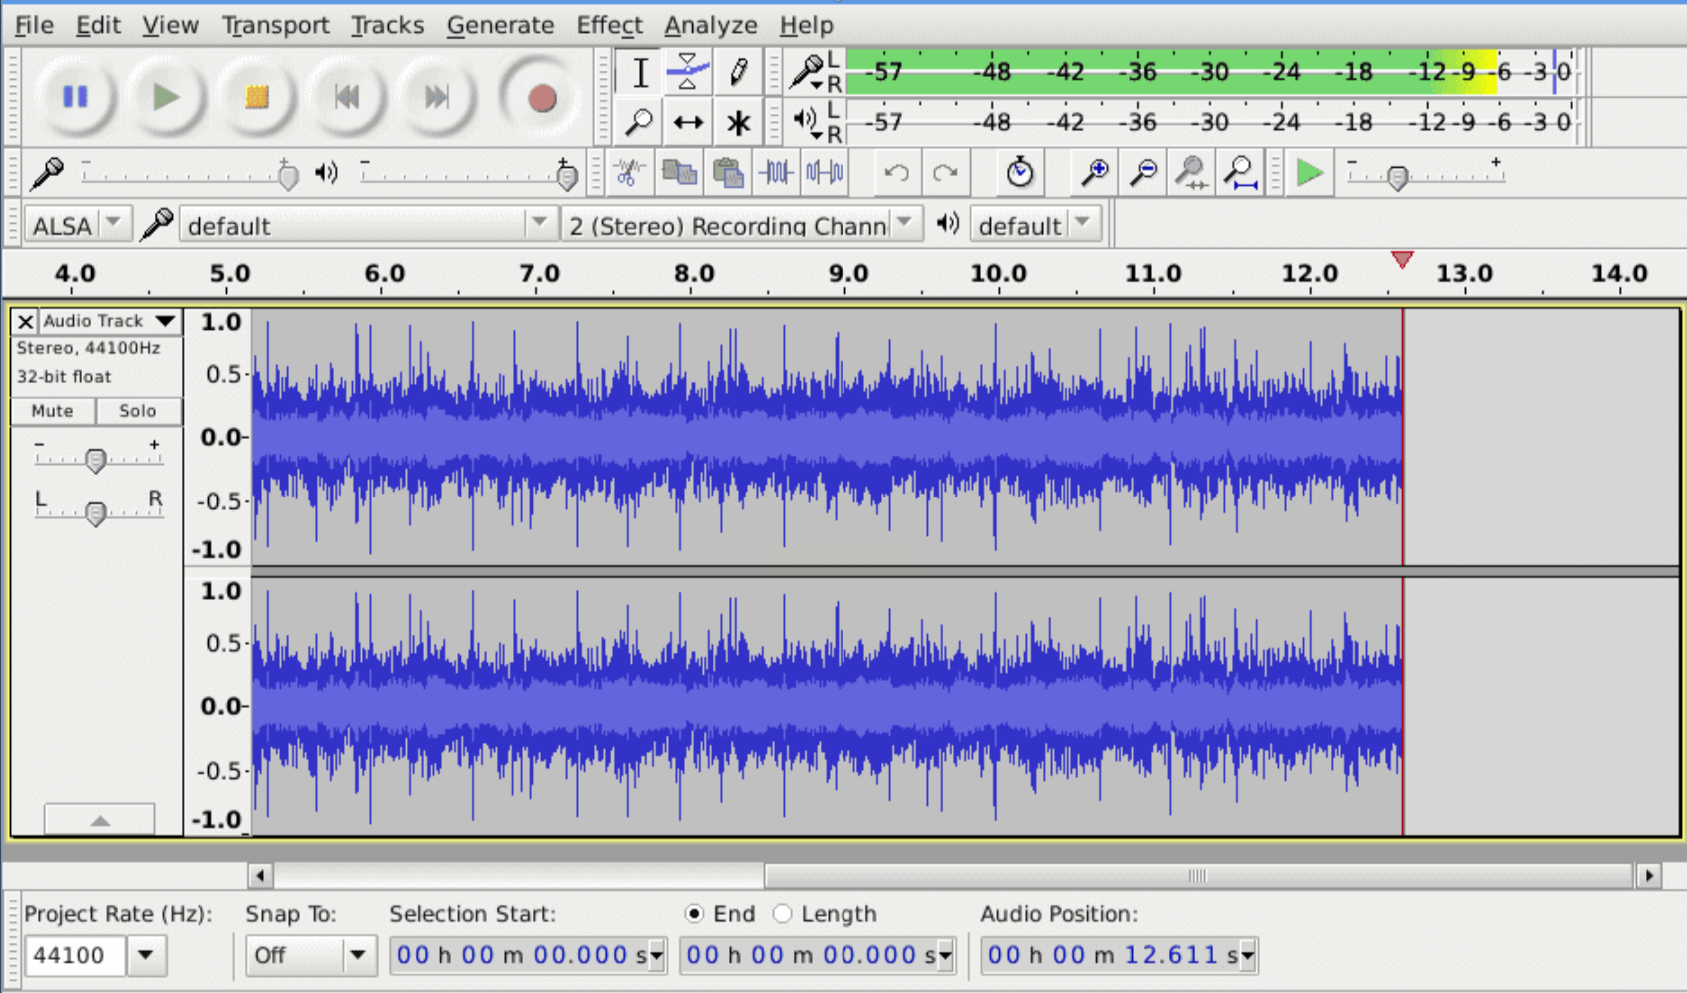
Task: Open the Generate menu
Action: [x=500, y=25]
